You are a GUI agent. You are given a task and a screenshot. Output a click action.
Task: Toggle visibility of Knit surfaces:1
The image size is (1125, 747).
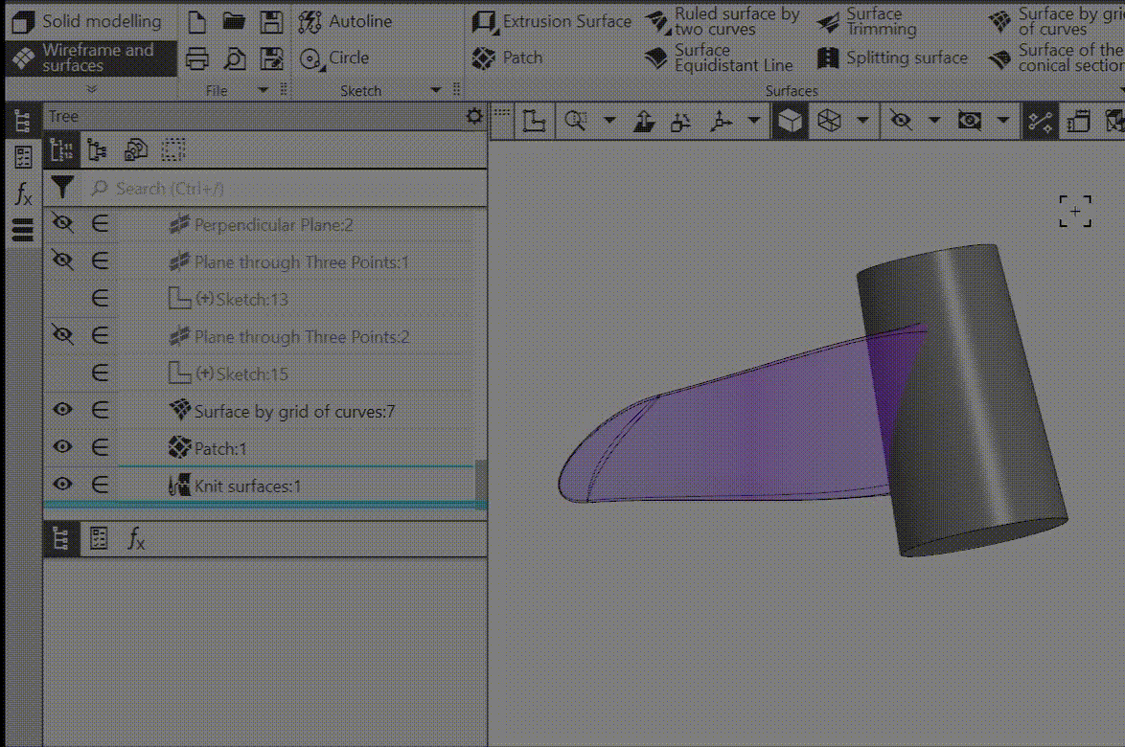pyautogui.click(x=63, y=485)
